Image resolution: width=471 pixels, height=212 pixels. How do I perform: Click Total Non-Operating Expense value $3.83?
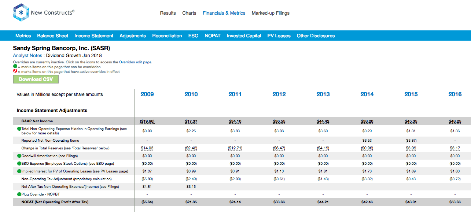tap(235, 131)
